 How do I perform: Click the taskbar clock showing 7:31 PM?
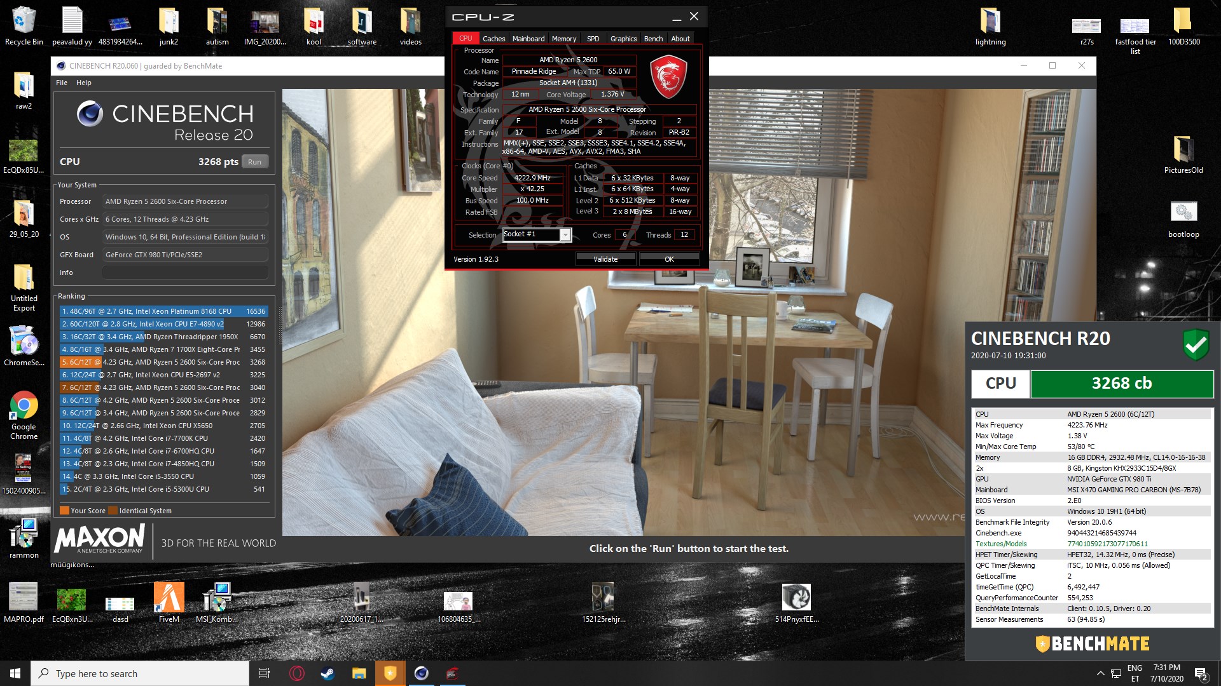pyautogui.click(x=1166, y=673)
